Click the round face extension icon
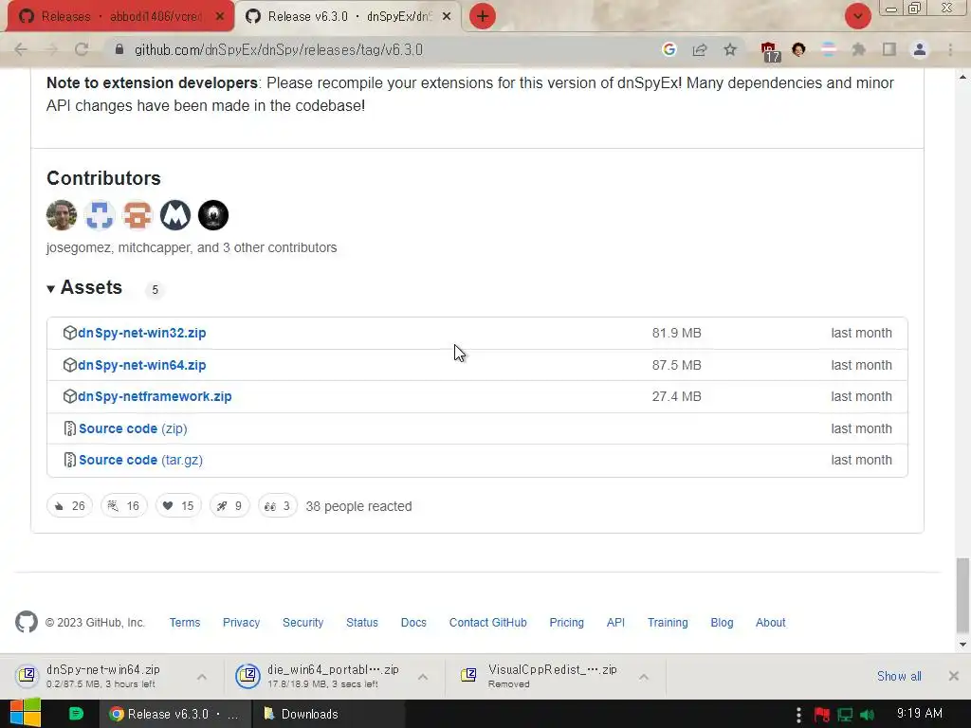Viewport: 971px width, 728px height. [x=798, y=49]
